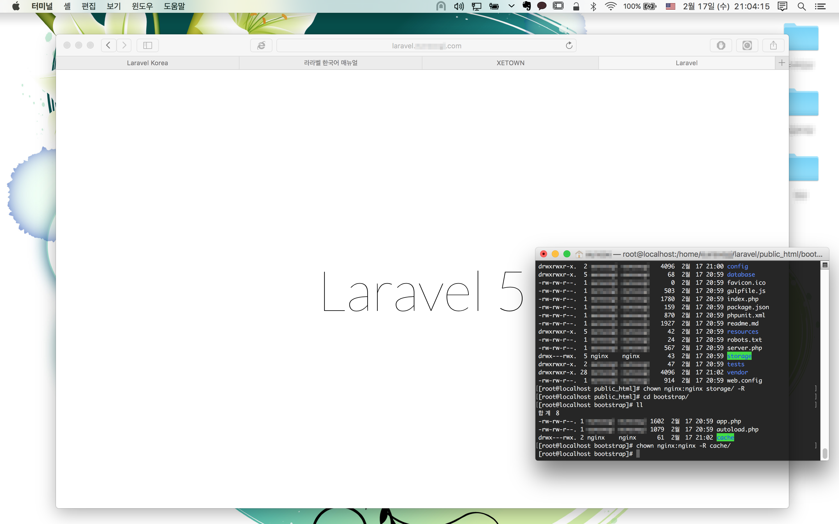Select the Laravel tab

click(686, 63)
